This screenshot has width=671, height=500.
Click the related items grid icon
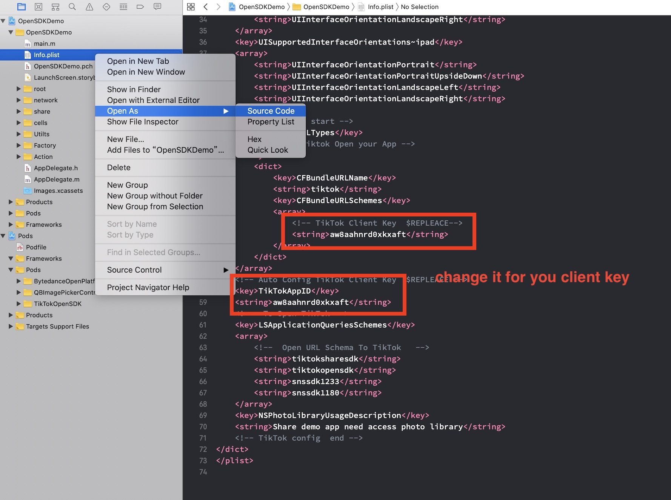click(191, 6)
